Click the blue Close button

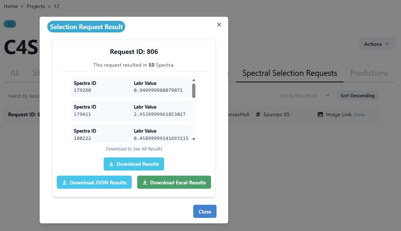(x=205, y=212)
